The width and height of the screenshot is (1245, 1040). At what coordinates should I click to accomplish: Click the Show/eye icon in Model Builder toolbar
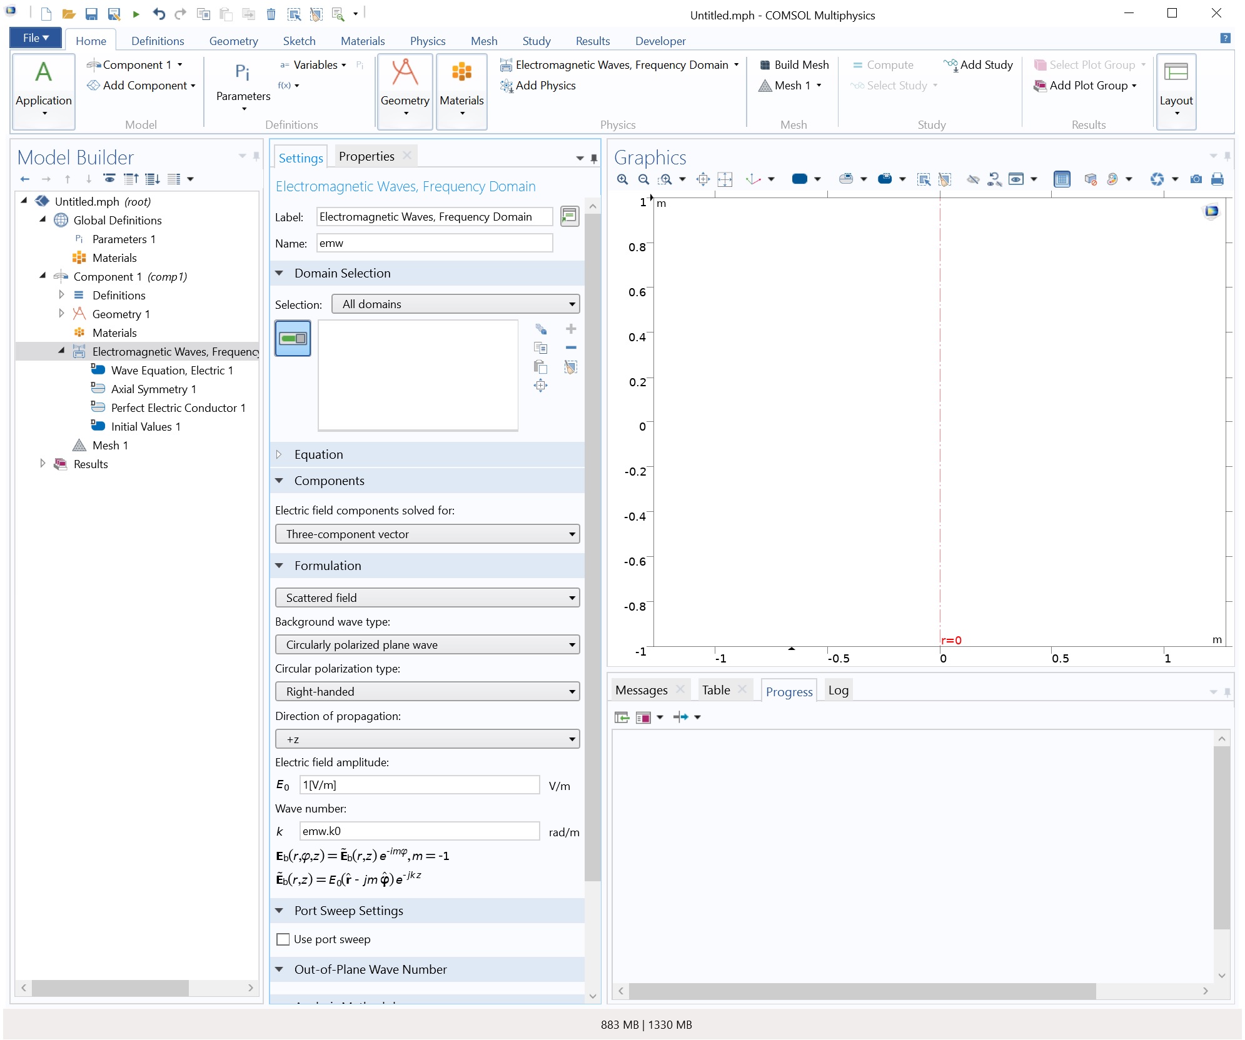point(109,179)
